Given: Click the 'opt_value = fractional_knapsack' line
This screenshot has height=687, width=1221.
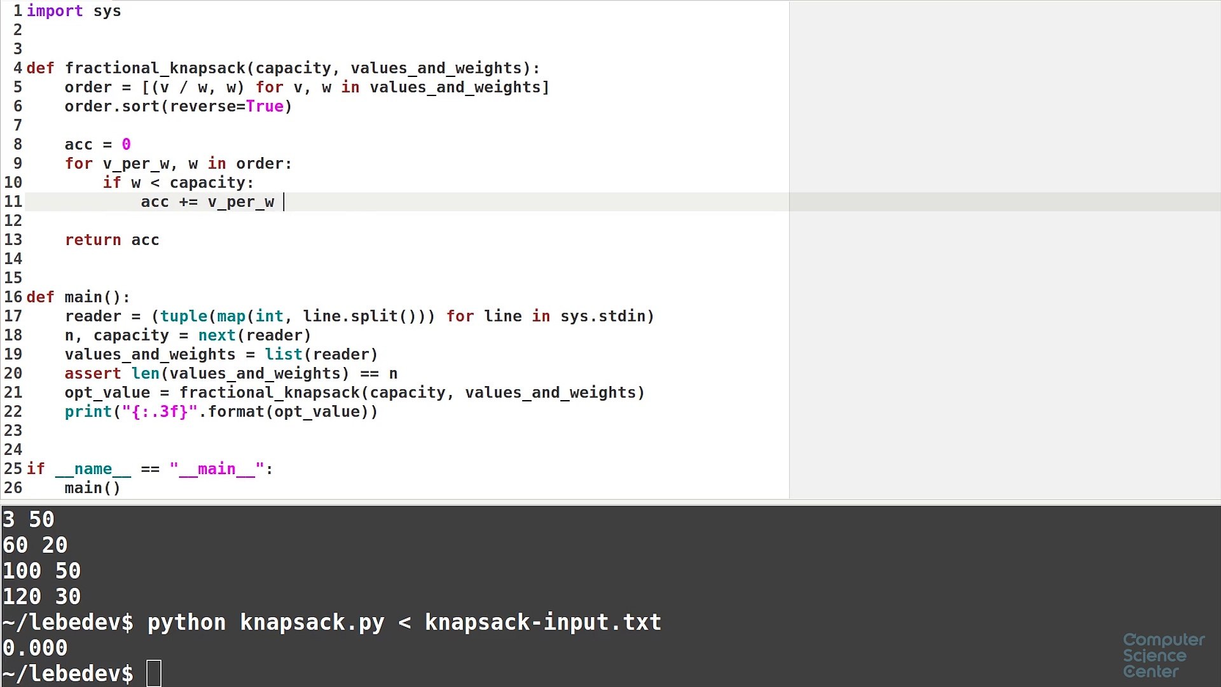Looking at the screenshot, I should (355, 392).
